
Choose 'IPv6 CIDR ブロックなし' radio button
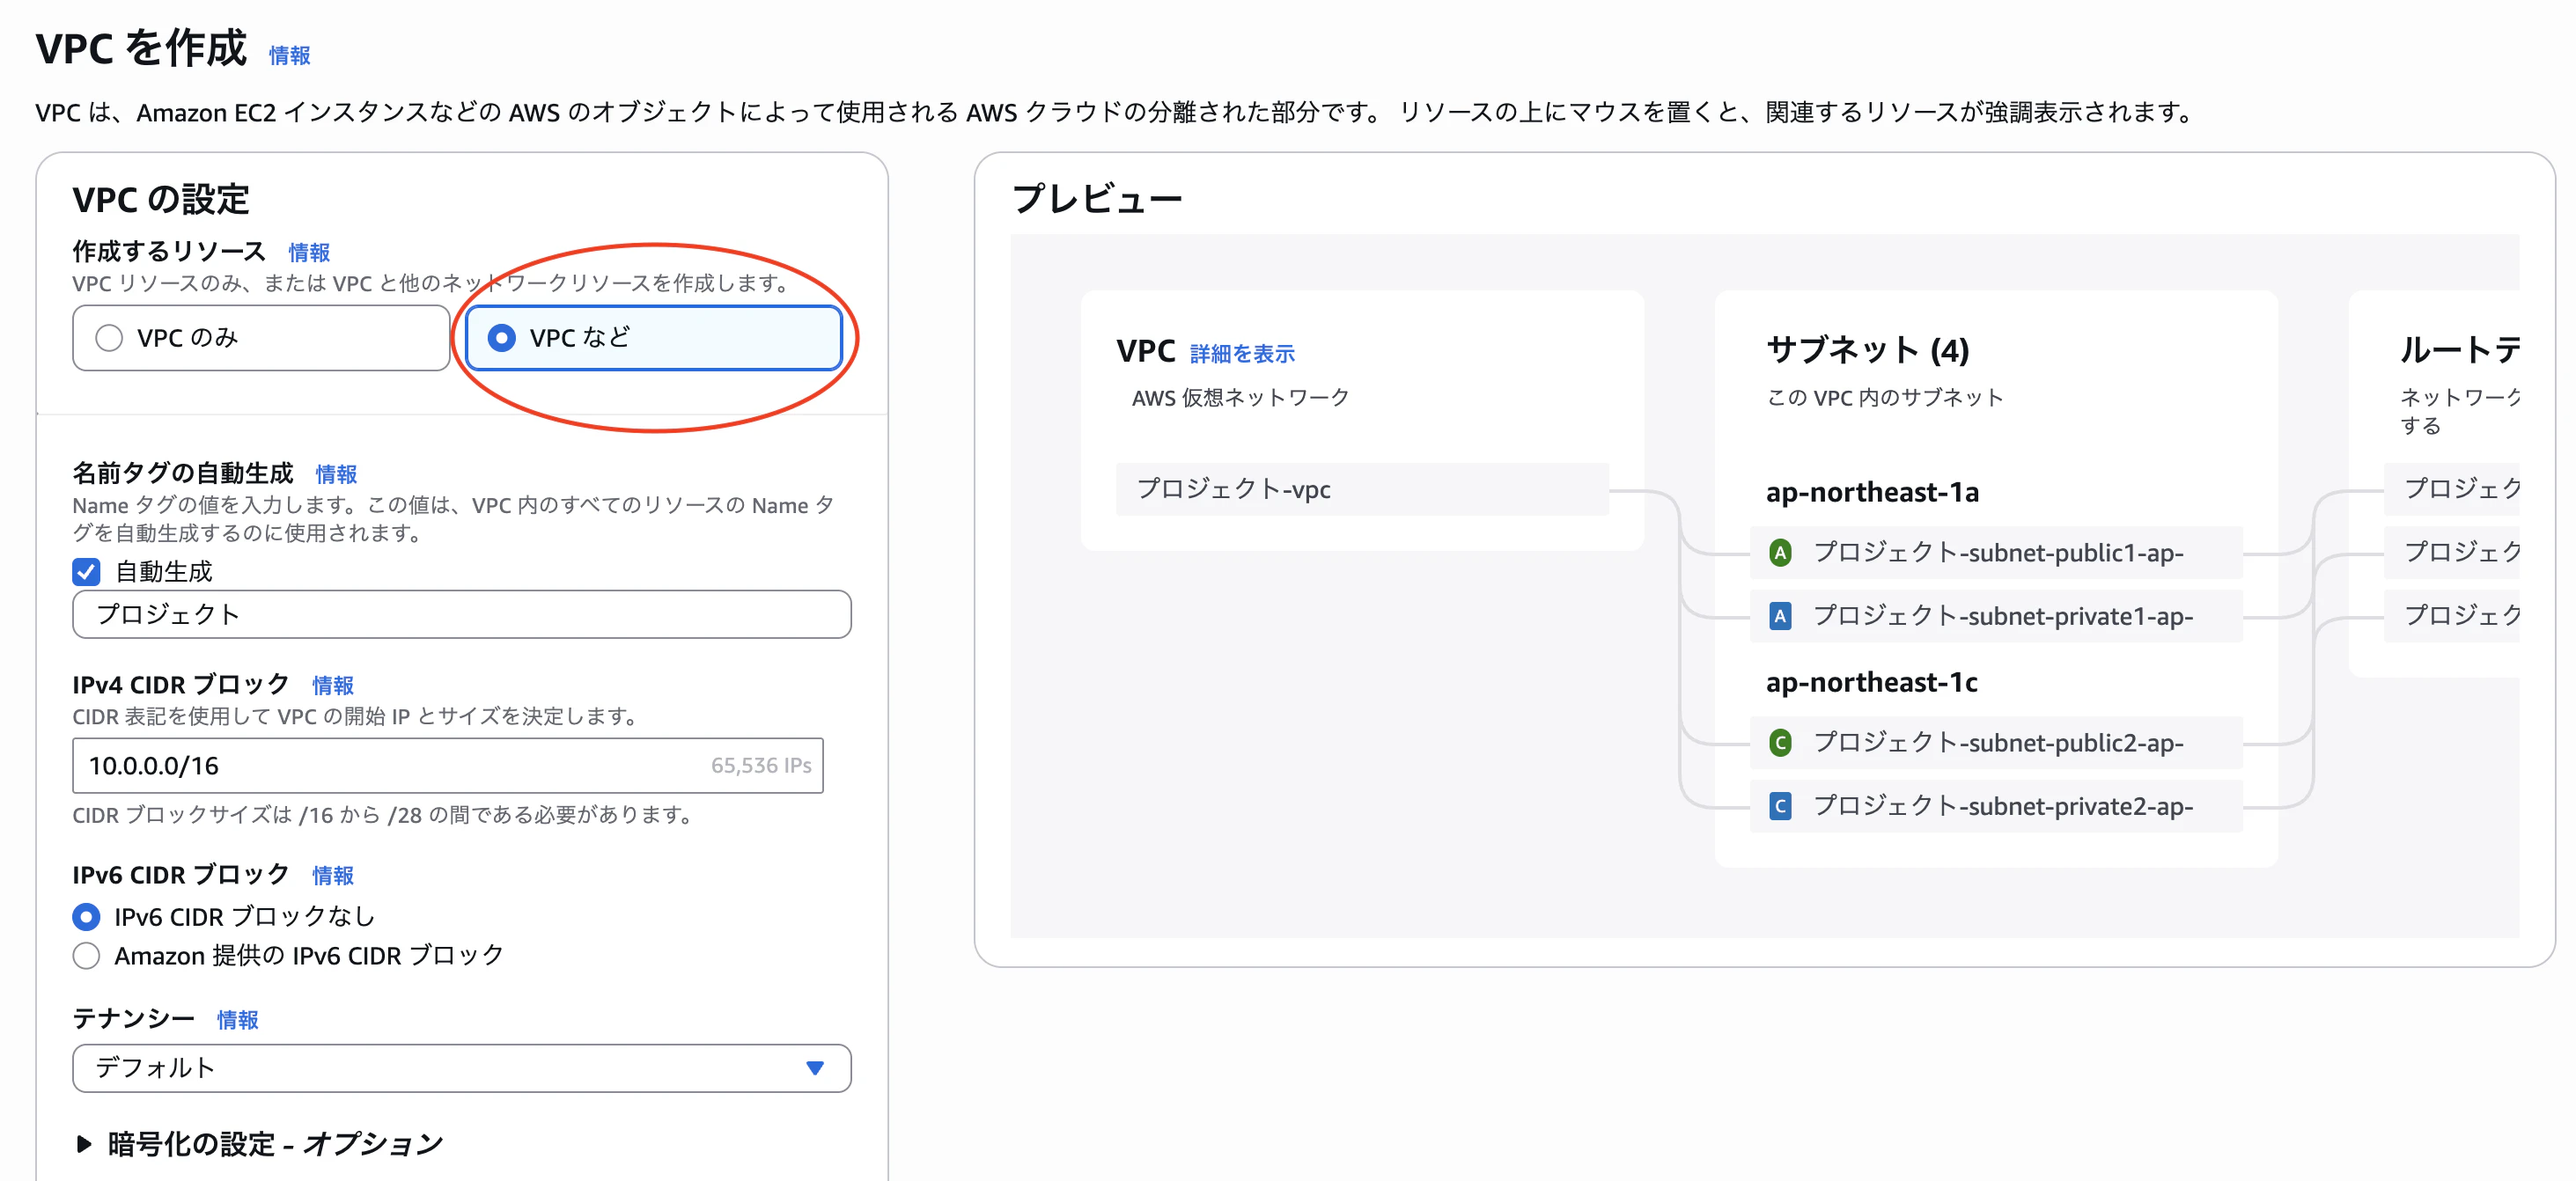point(87,916)
